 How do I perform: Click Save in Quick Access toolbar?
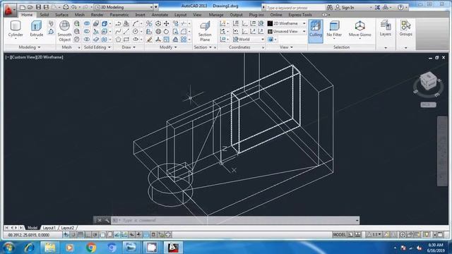[38, 7]
